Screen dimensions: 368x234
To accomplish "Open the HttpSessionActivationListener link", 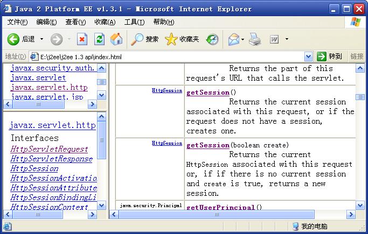I will 53,178.
